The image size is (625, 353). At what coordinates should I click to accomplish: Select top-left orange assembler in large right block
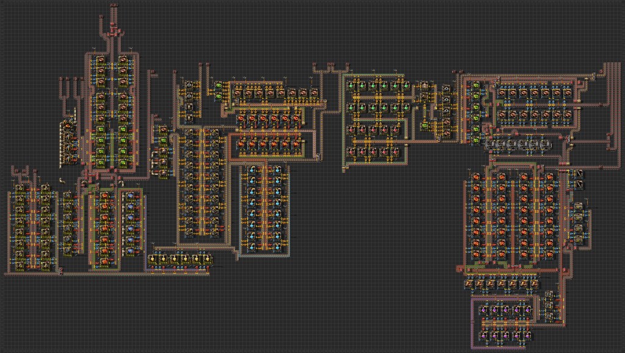475,176
